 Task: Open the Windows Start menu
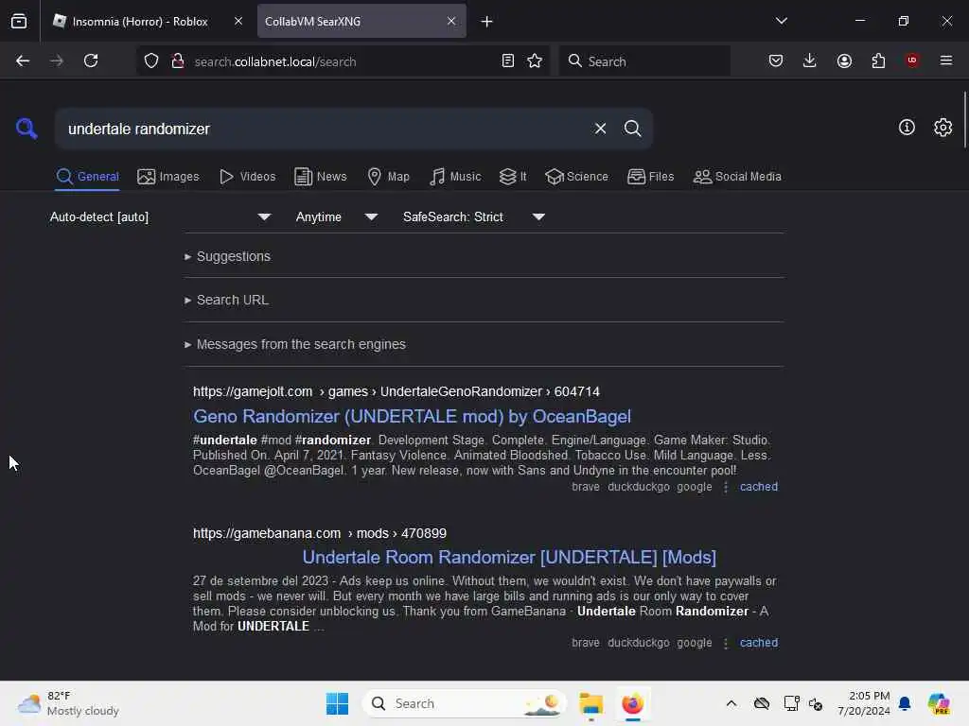click(337, 703)
